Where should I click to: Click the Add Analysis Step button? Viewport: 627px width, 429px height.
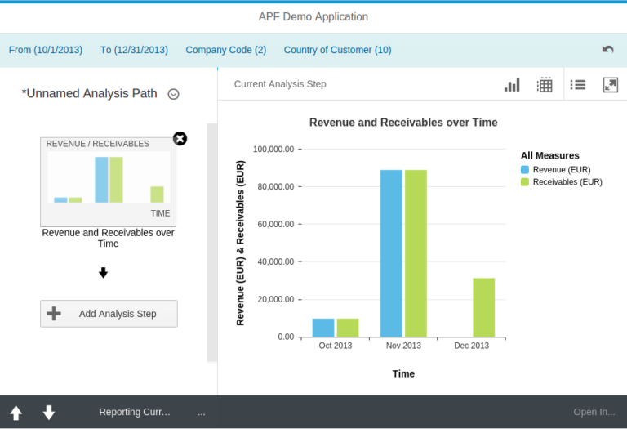109,314
